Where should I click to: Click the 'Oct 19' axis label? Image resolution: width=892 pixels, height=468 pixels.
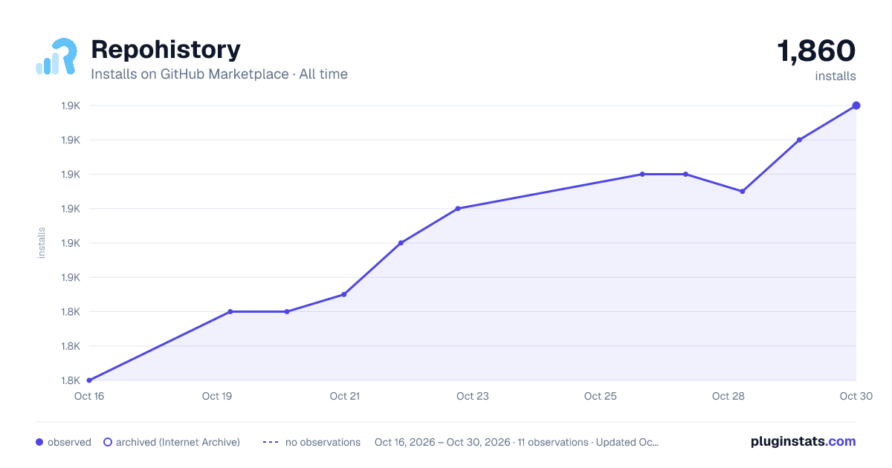point(217,397)
